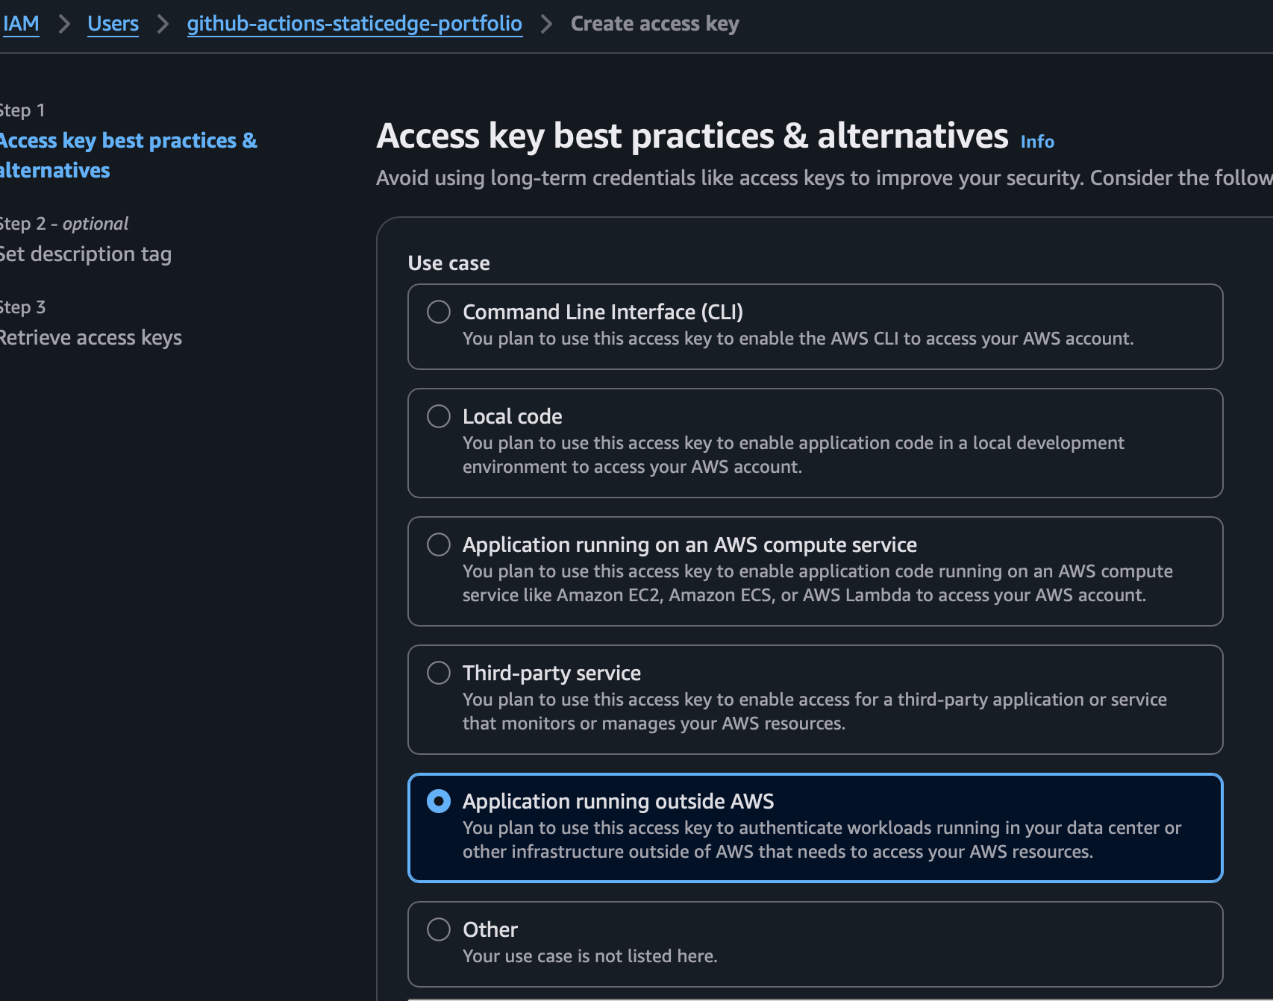Image resolution: width=1273 pixels, height=1001 pixels.
Task: Select Application running outside AWS radio button
Action: click(x=439, y=801)
